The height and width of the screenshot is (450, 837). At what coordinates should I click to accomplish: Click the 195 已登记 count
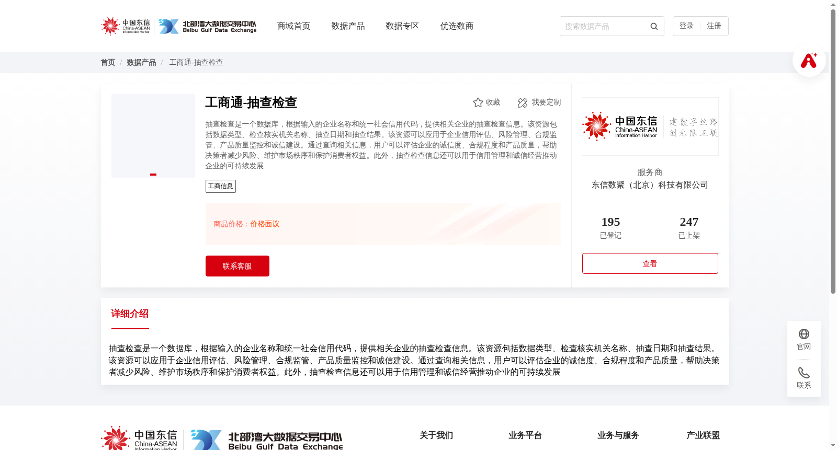[x=610, y=228]
